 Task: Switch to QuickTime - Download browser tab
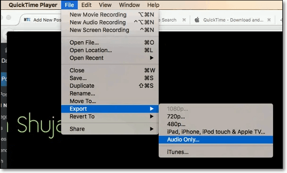point(233,20)
